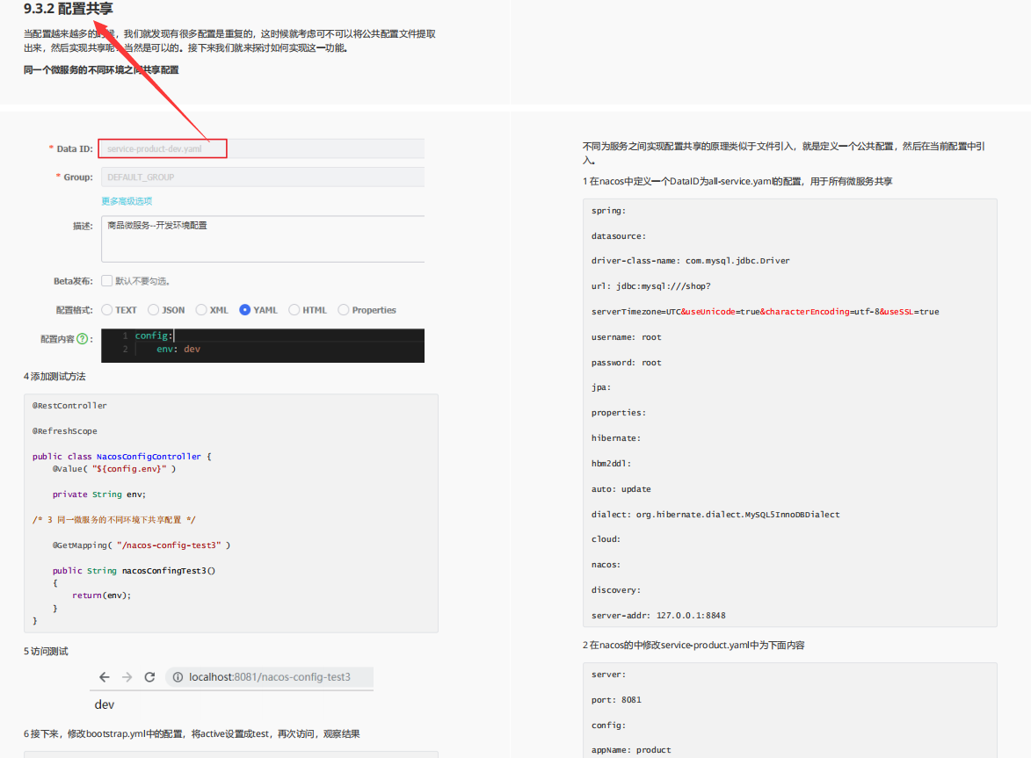Click step '1 在nacos中定义一个DataID' text
Screen dimensions: 1031x758
click(737, 181)
